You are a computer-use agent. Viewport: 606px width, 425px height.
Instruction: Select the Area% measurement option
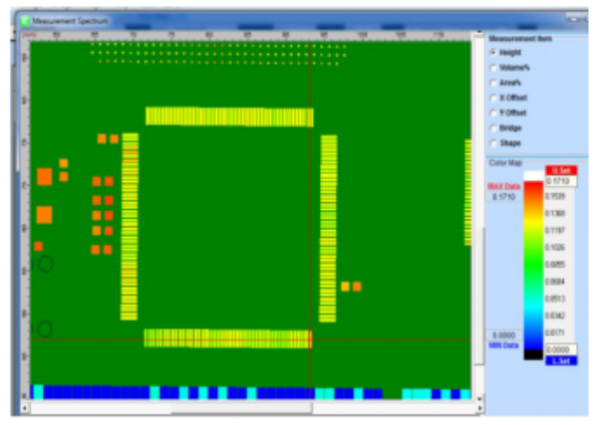click(493, 83)
